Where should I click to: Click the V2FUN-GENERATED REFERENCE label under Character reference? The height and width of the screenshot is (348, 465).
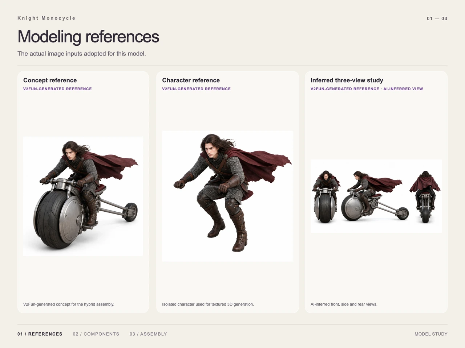(197, 89)
